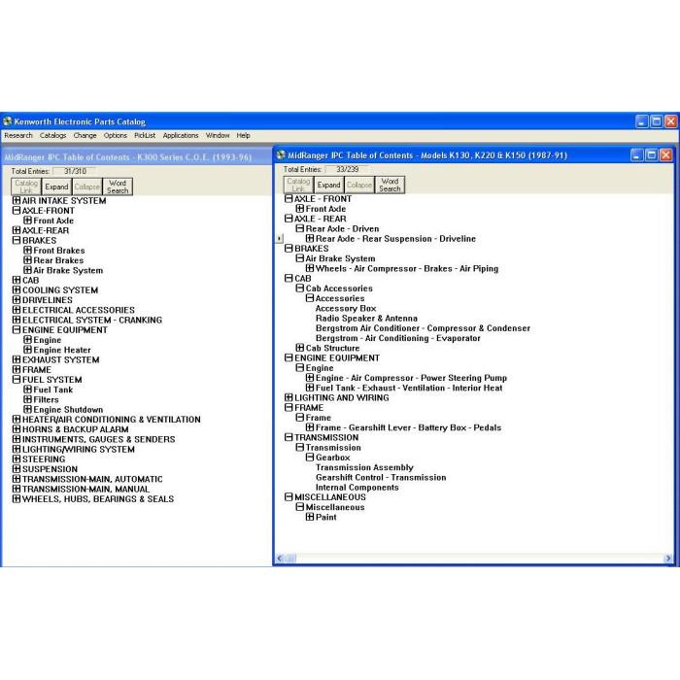The height and width of the screenshot is (680, 680).
Task: Open the Catalogs menu
Action: pos(52,135)
